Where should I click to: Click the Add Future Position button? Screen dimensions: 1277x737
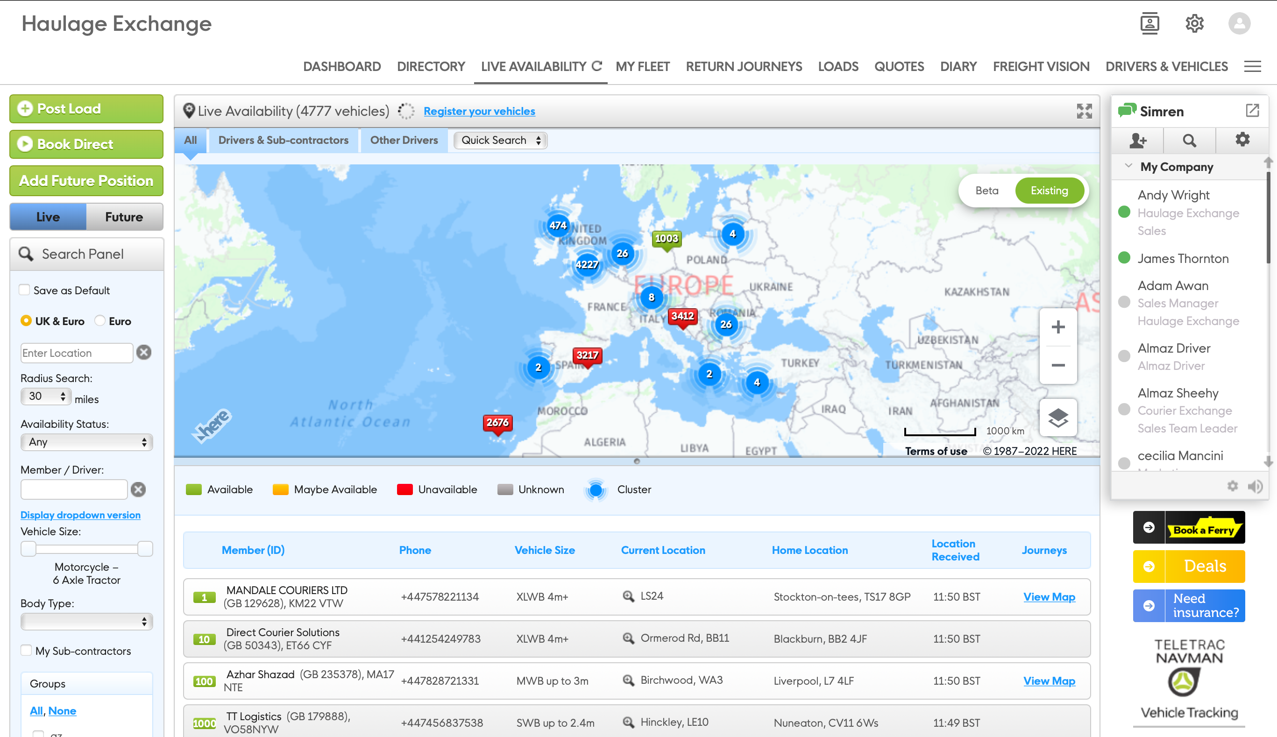click(86, 181)
